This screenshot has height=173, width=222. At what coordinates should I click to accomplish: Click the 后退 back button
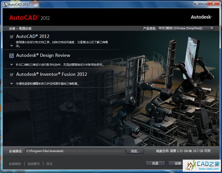point(155,163)
